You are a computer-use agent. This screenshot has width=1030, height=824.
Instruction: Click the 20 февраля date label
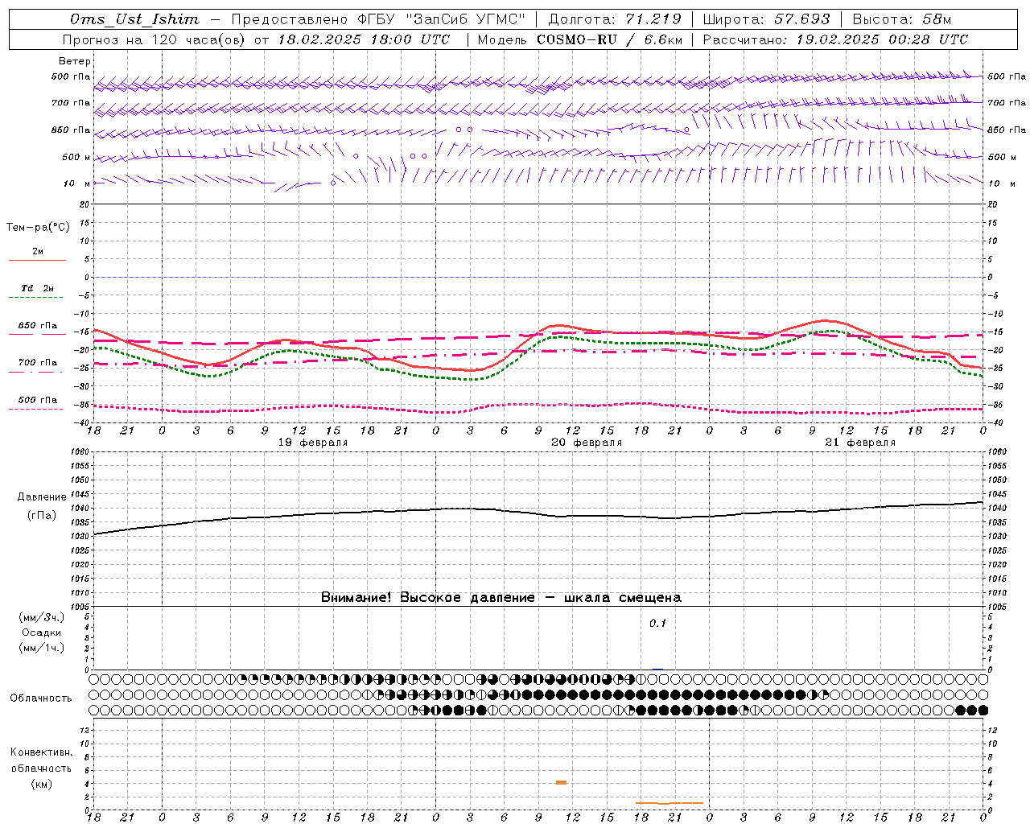point(587,443)
